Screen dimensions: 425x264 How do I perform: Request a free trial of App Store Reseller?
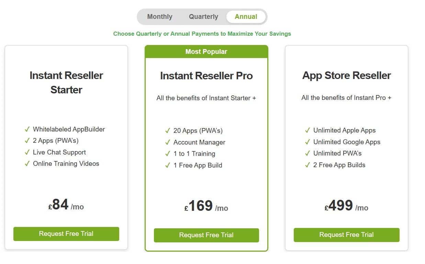pos(346,235)
